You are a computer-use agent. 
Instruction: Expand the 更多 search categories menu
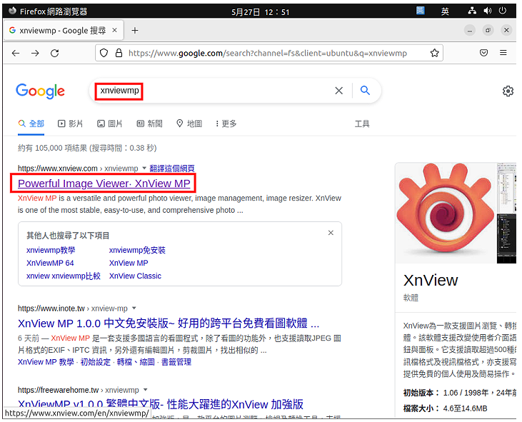[226, 124]
